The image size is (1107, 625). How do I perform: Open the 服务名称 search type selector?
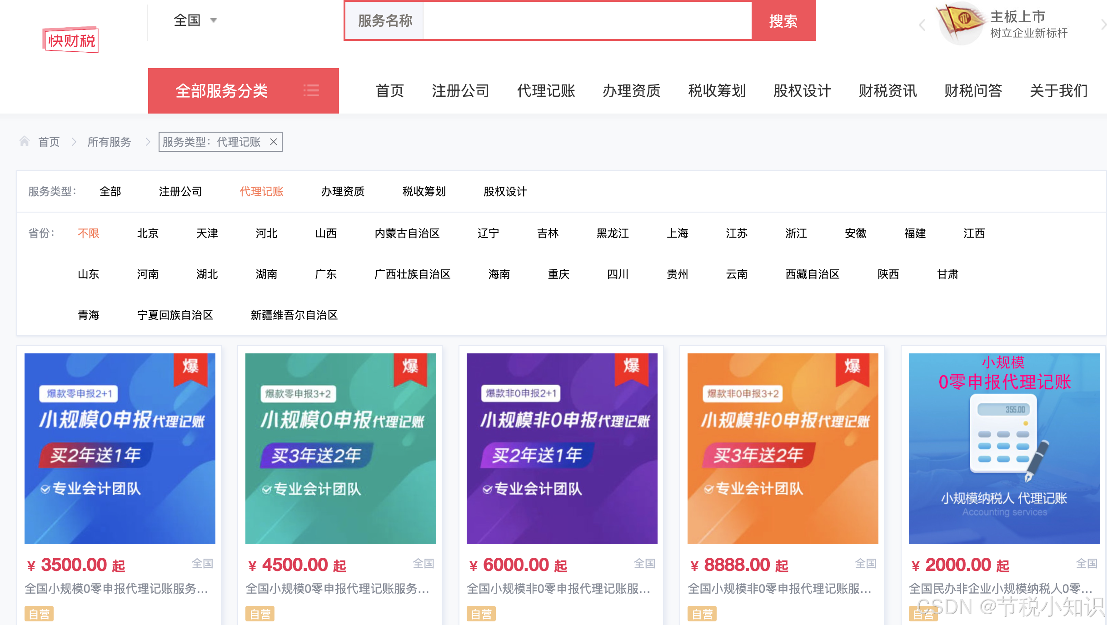[384, 20]
